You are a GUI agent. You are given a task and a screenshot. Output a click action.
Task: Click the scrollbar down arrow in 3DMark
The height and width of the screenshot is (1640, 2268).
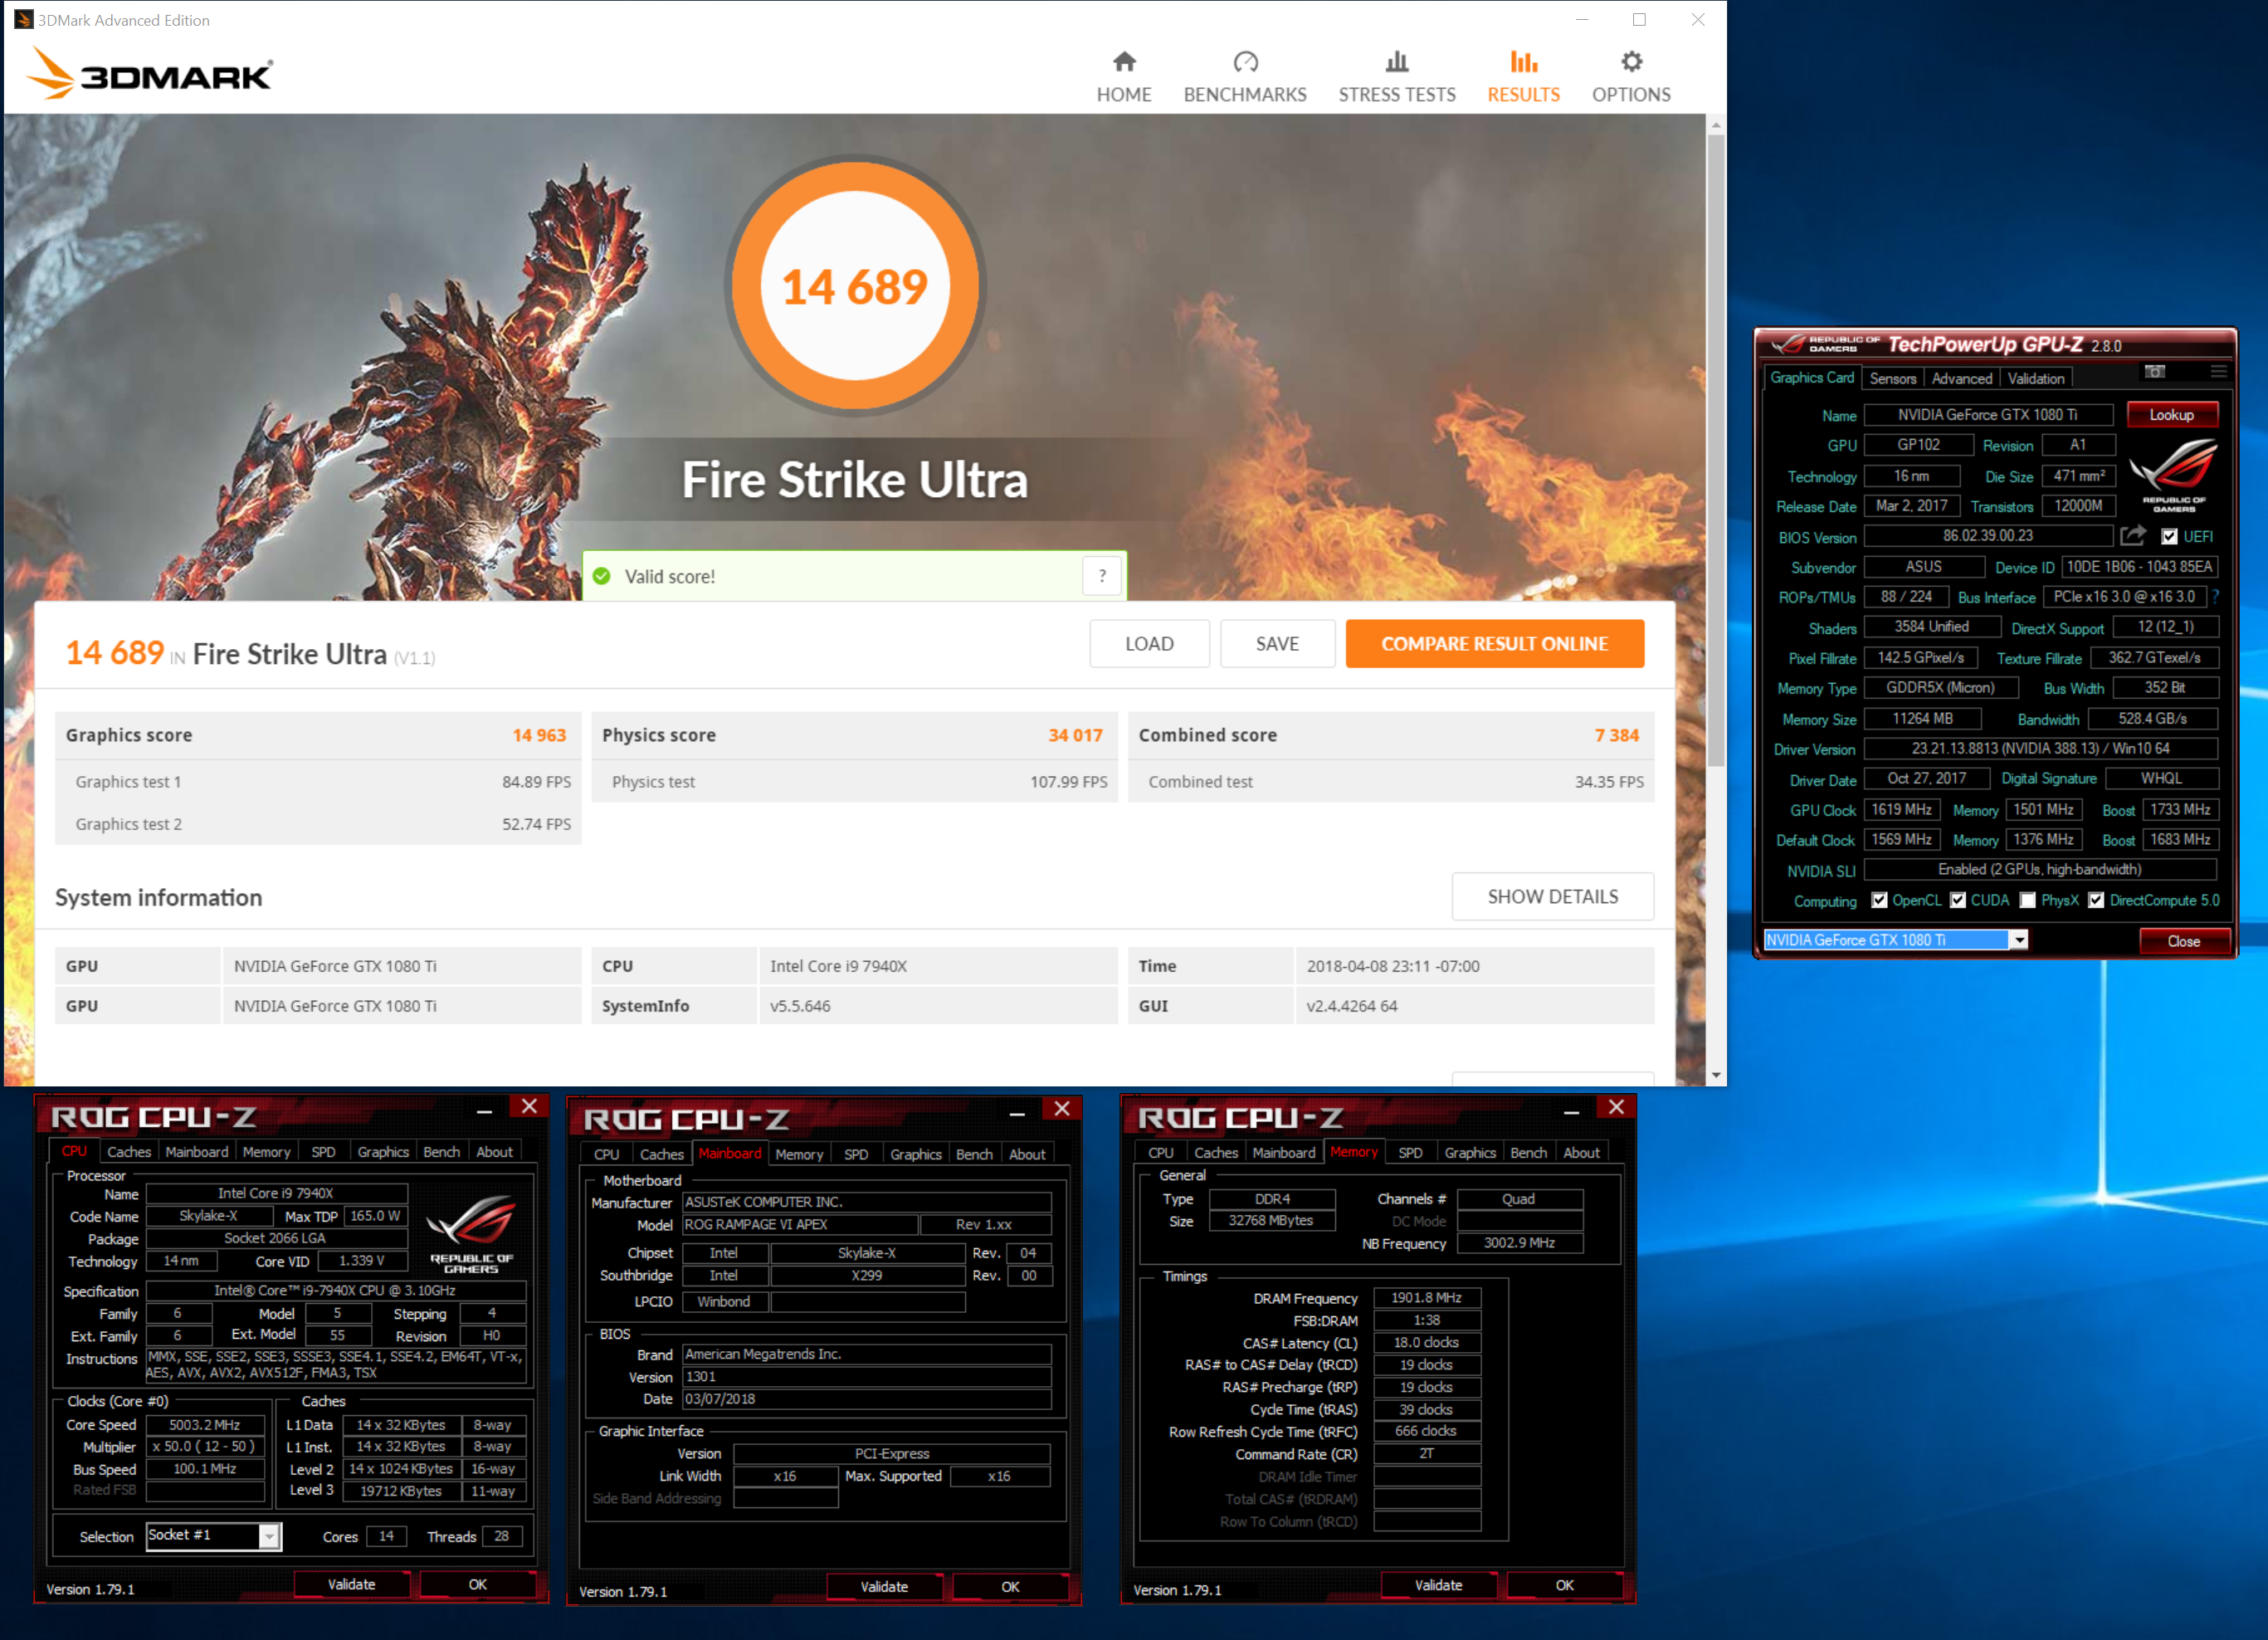pos(1716,1076)
